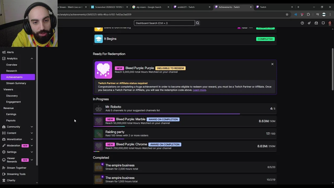The height and width of the screenshot is (188, 334).
Task: Expand the Settings section chevron
Action: point(32,152)
